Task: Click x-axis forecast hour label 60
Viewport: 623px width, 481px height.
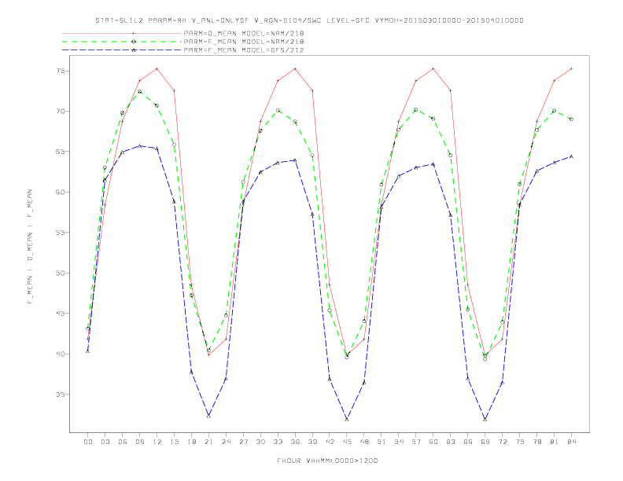Action: [x=433, y=442]
